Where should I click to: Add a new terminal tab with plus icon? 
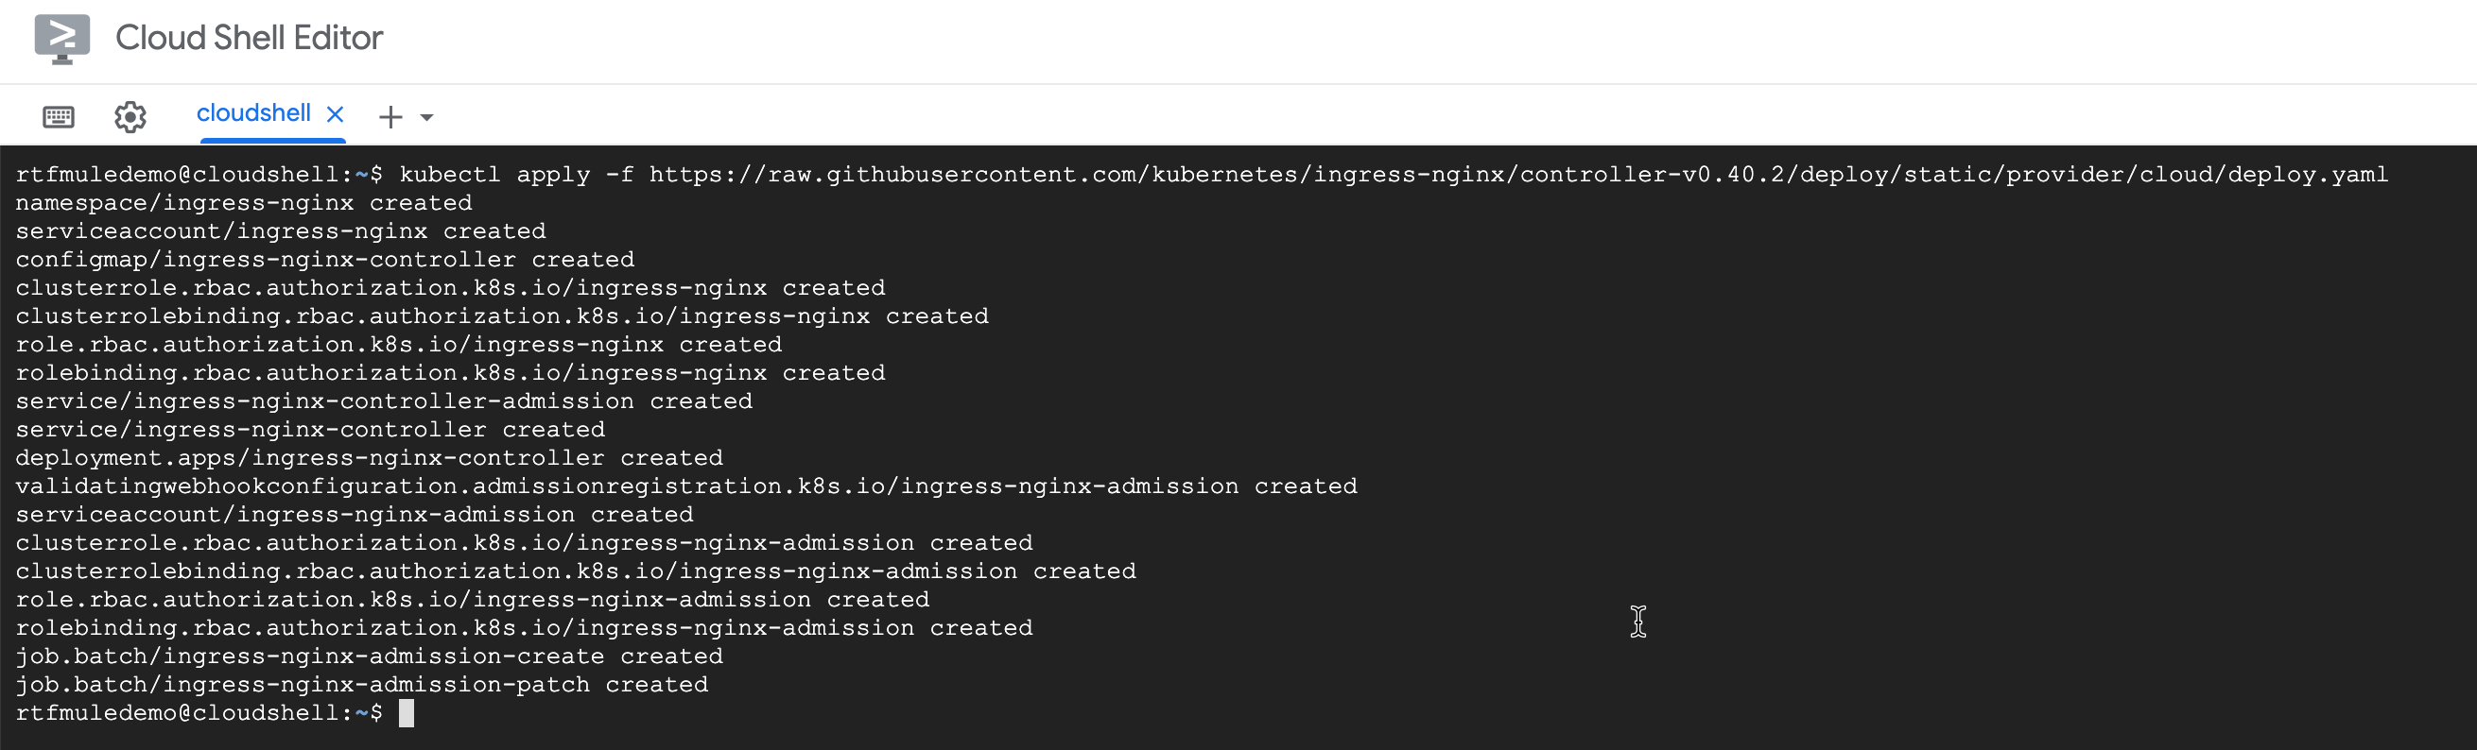(390, 117)
